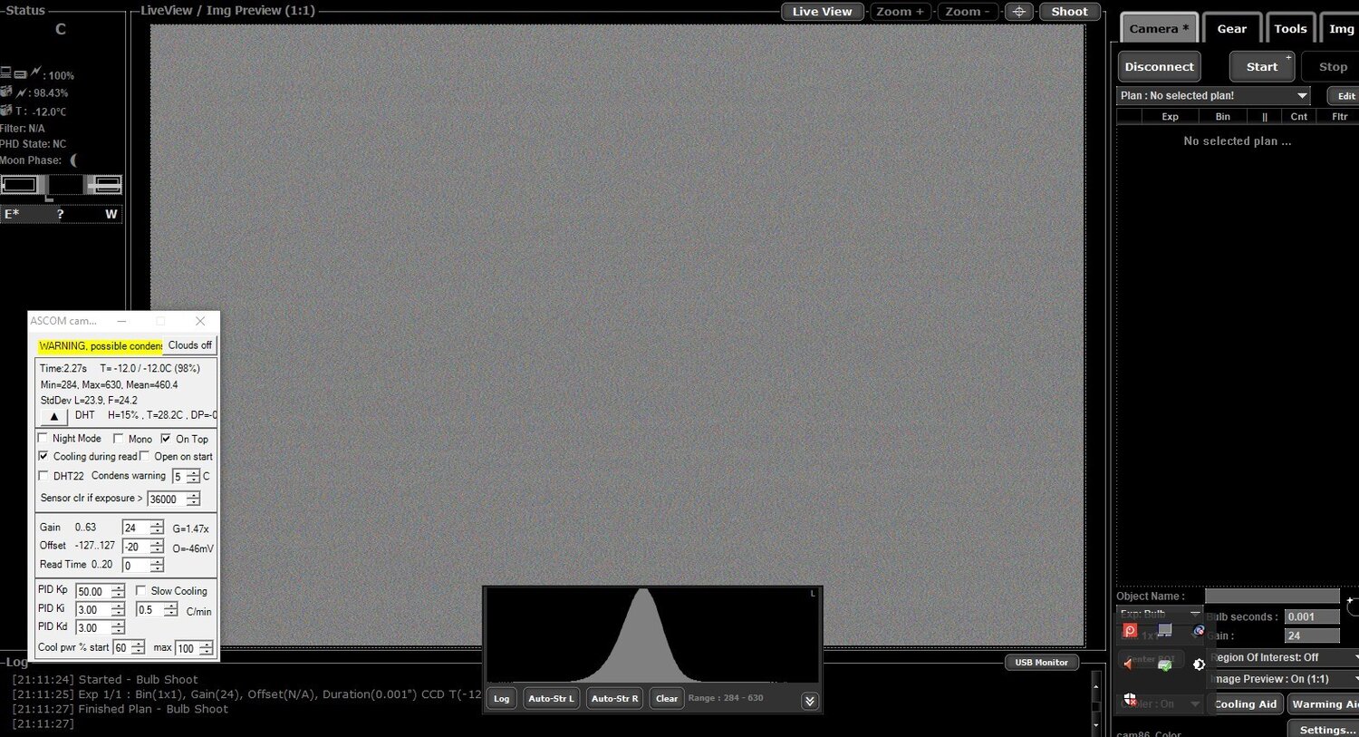Click the moon phase crescent icon

73,160
